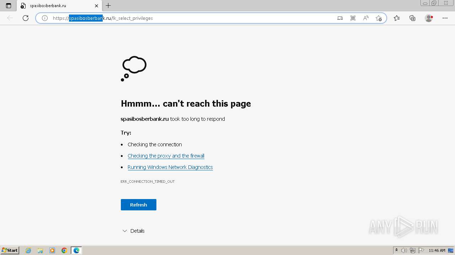Close the spasibosberbank.ru tab
Viewport: 455px width, 255px height.
pos(96,6)
